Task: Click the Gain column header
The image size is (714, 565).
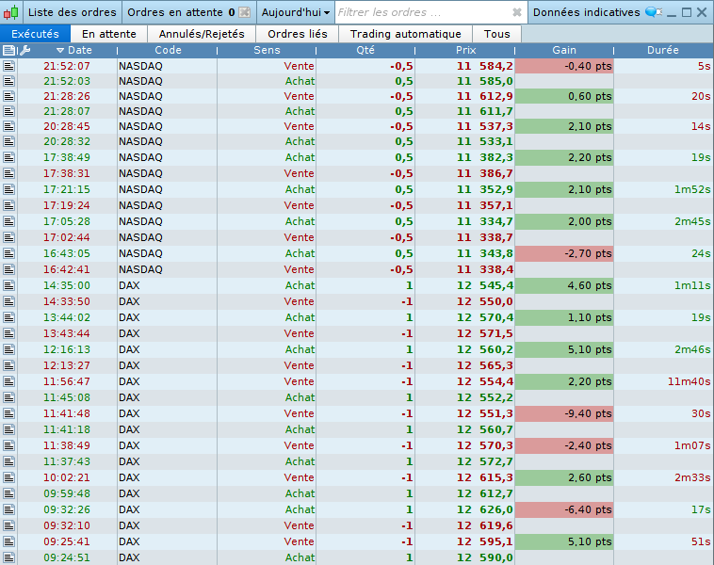Action: point(564,50)
